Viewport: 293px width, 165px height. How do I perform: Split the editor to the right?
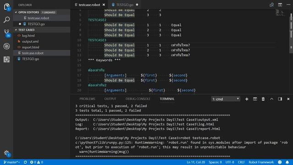coord(280,5)
